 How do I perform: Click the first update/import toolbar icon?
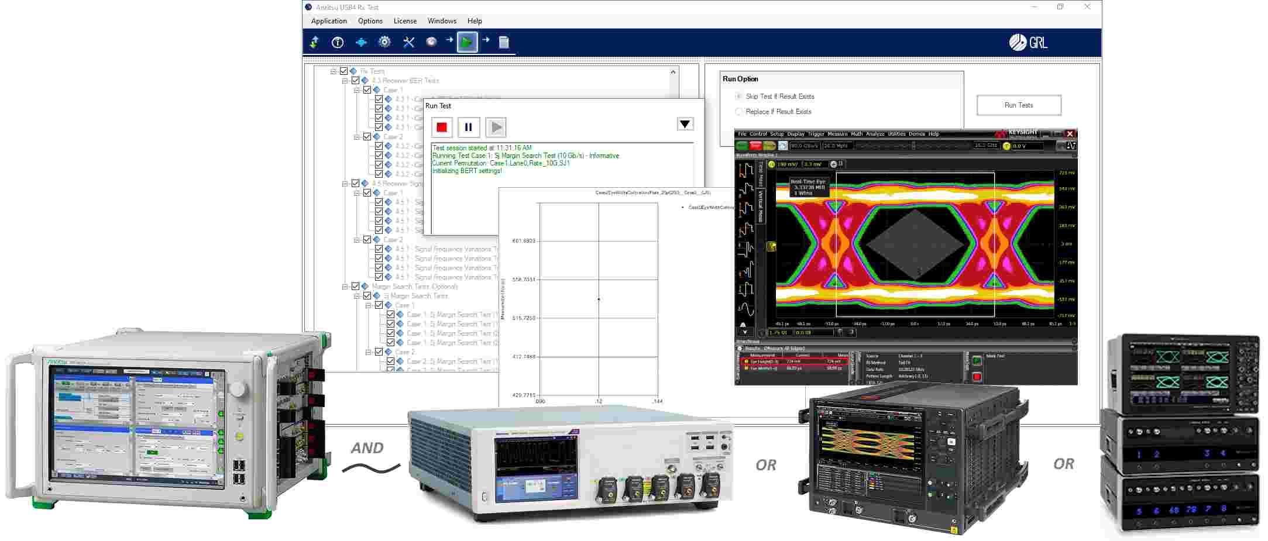point(314,42)
